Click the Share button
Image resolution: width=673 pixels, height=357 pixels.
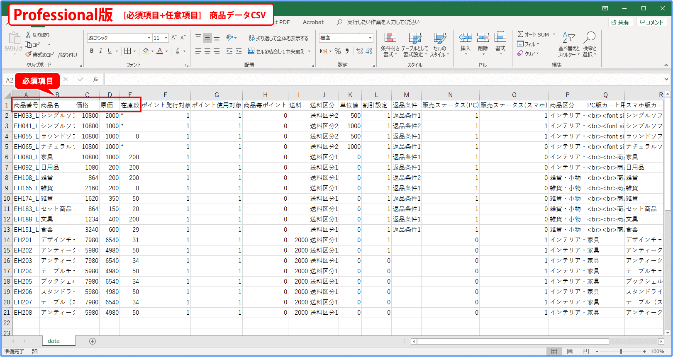coord(620,22)
